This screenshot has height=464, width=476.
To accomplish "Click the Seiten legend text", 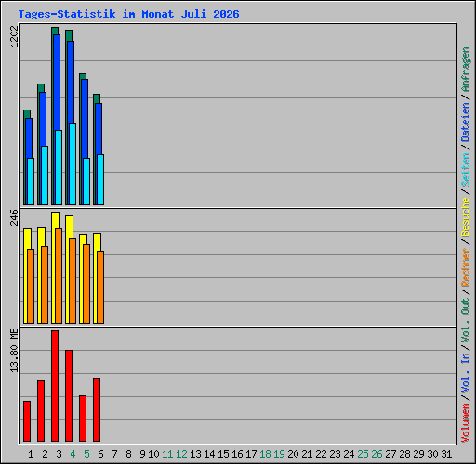I will (x=466, y=170).
